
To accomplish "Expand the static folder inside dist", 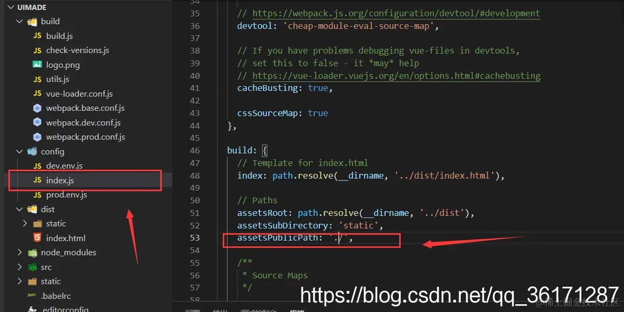I will point(25,224).
